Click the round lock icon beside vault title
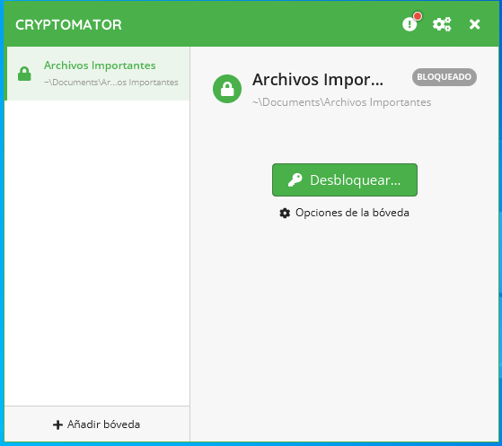The width and height of the screenshot is (502, 446). tap(227, 89)
